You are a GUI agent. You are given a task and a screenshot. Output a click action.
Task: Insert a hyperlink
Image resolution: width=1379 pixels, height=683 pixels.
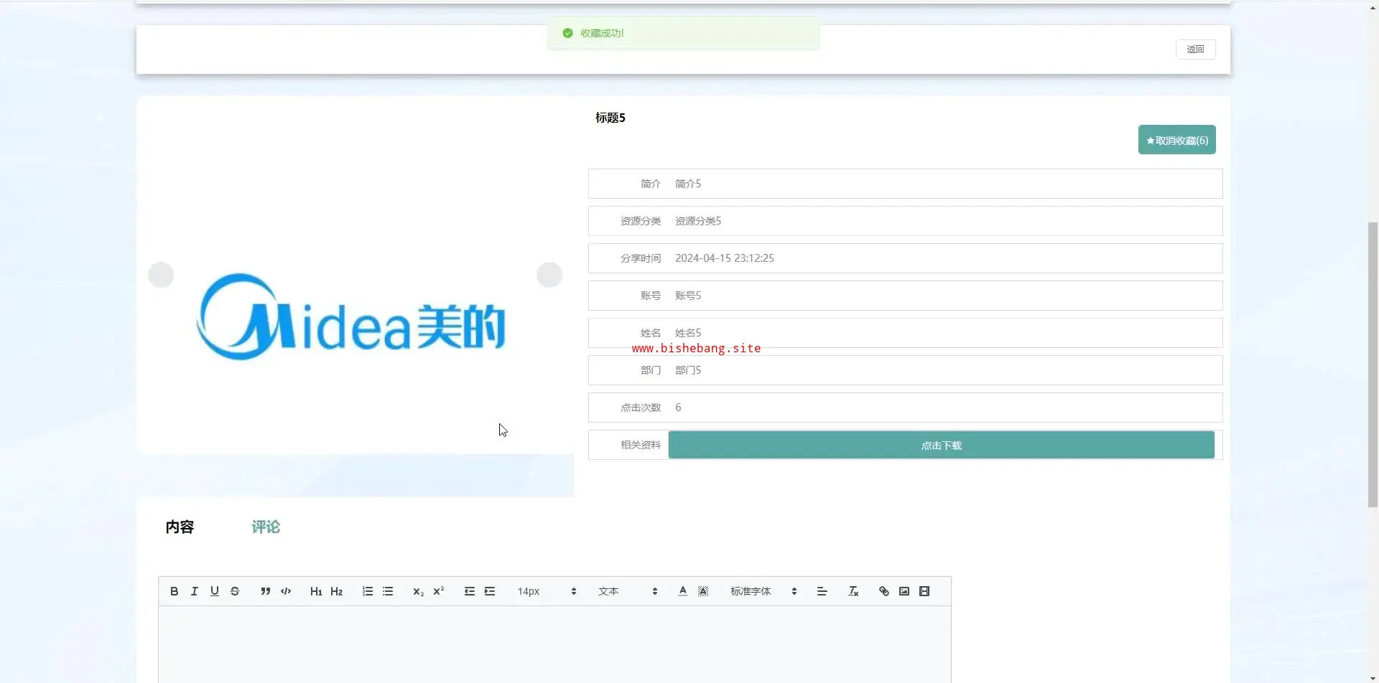pos(884,591)
